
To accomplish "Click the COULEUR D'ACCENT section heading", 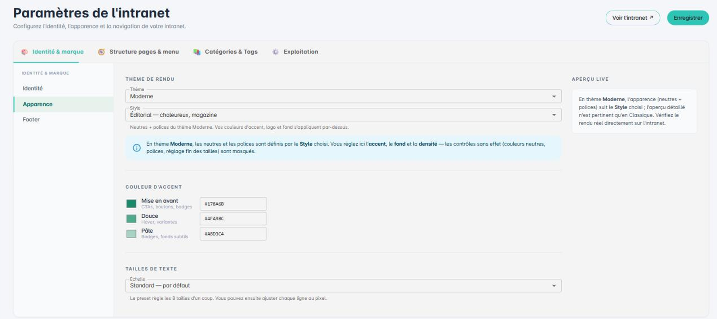I will (x=154, y=187).
